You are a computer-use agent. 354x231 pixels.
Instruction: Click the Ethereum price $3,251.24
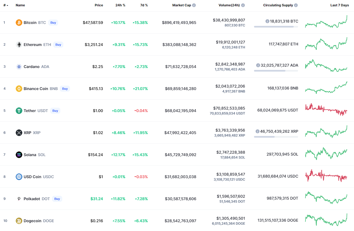pyautogui.click(x=94, y=45)
